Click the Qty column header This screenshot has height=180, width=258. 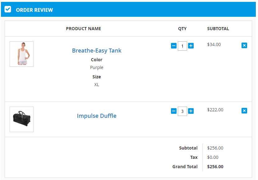pos(182,29)
